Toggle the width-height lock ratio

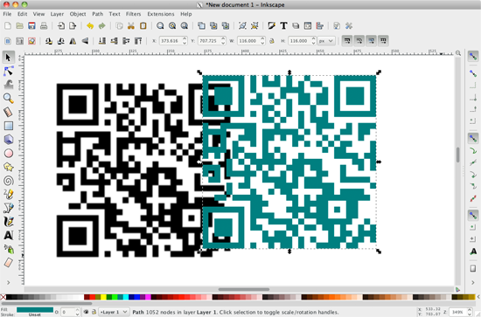[272, 41]
